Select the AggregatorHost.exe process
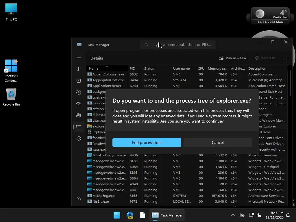The height and width of the screenshot is (222, 296). pos(187,80)
